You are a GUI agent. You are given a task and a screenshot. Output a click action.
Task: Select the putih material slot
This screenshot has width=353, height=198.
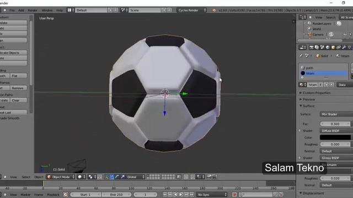[324, 68]
